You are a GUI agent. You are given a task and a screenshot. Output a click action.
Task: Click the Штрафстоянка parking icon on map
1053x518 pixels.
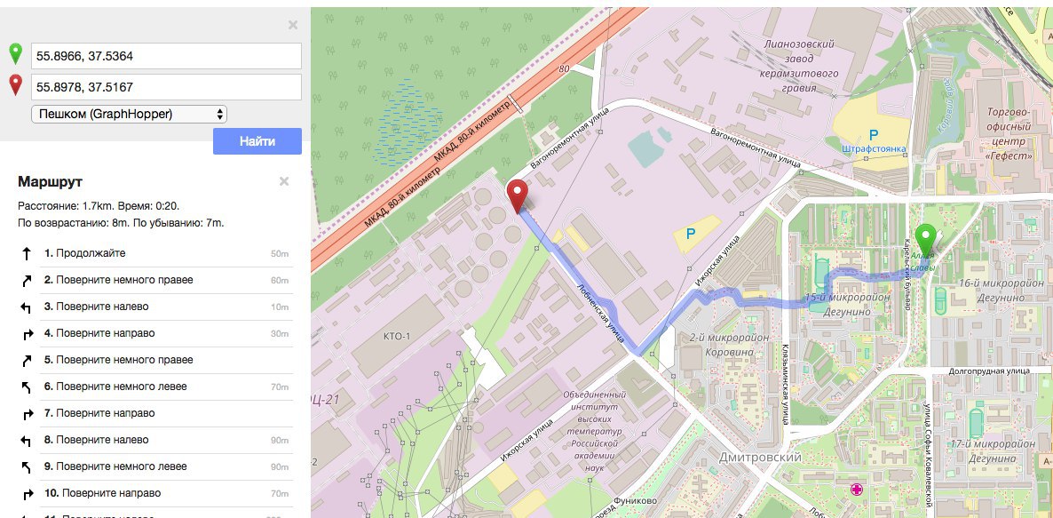(874, 136)
